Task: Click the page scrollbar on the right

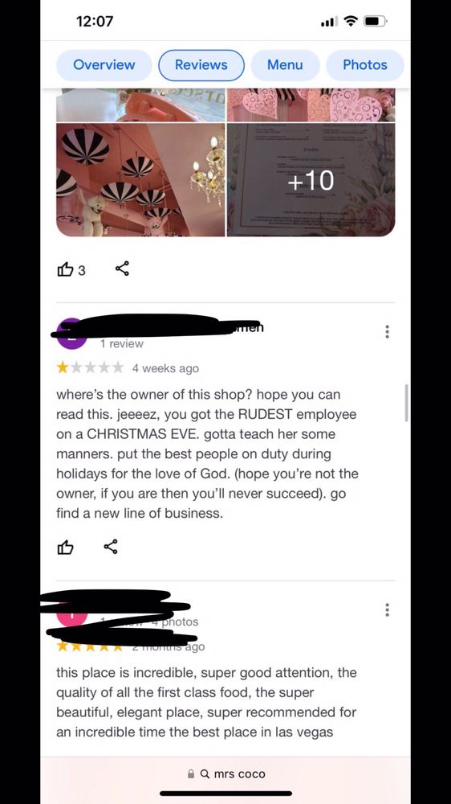Action: coord(407,403)
